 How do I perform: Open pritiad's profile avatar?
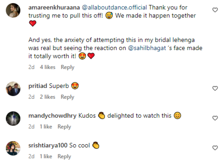13,89
